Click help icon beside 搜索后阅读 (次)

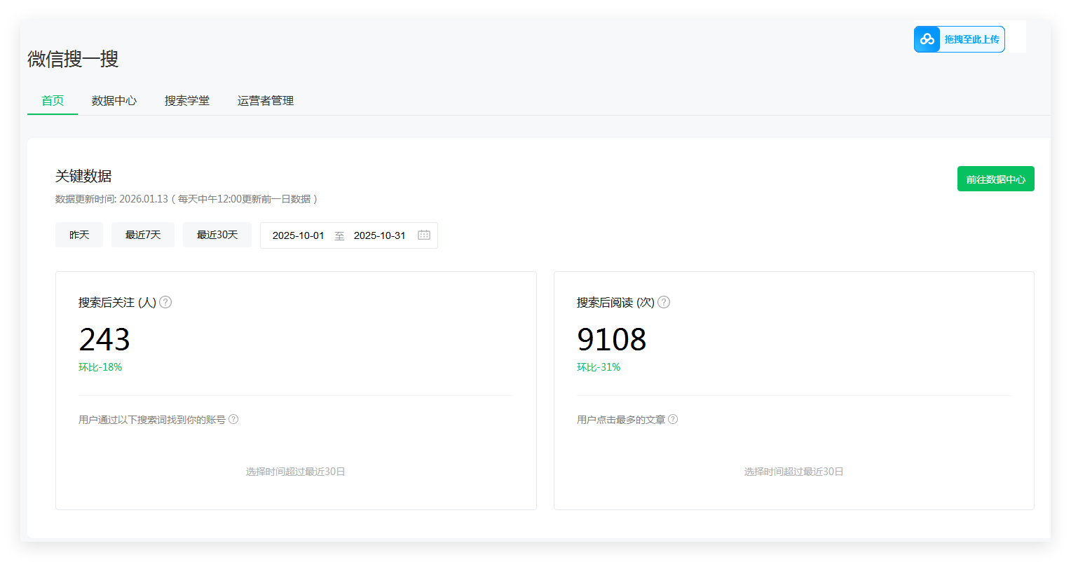(664, 302)
